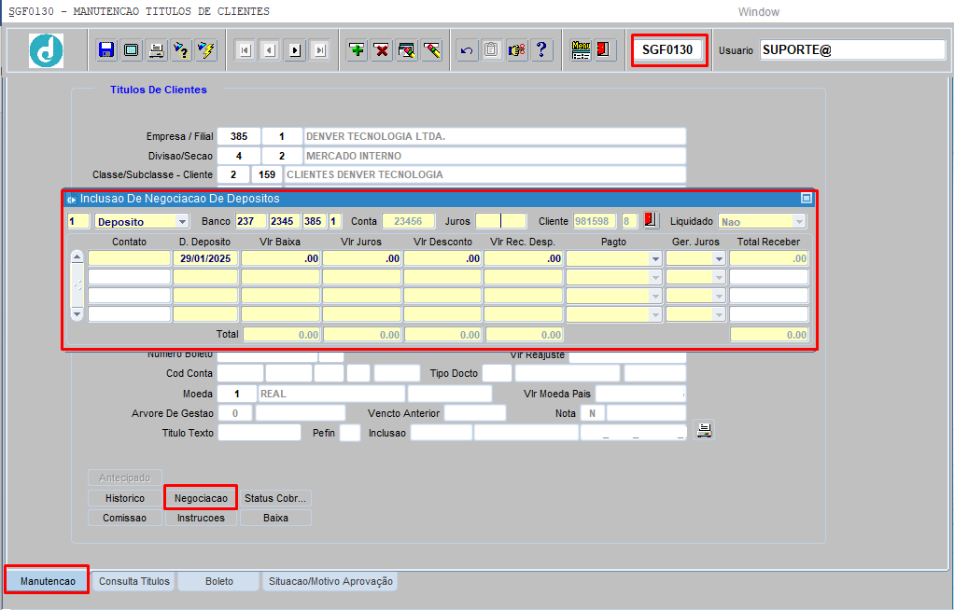This screenshot has height=610, width=954.
Task: Switch to Consulta Titulos tab
Action: (x=133, y=581)
